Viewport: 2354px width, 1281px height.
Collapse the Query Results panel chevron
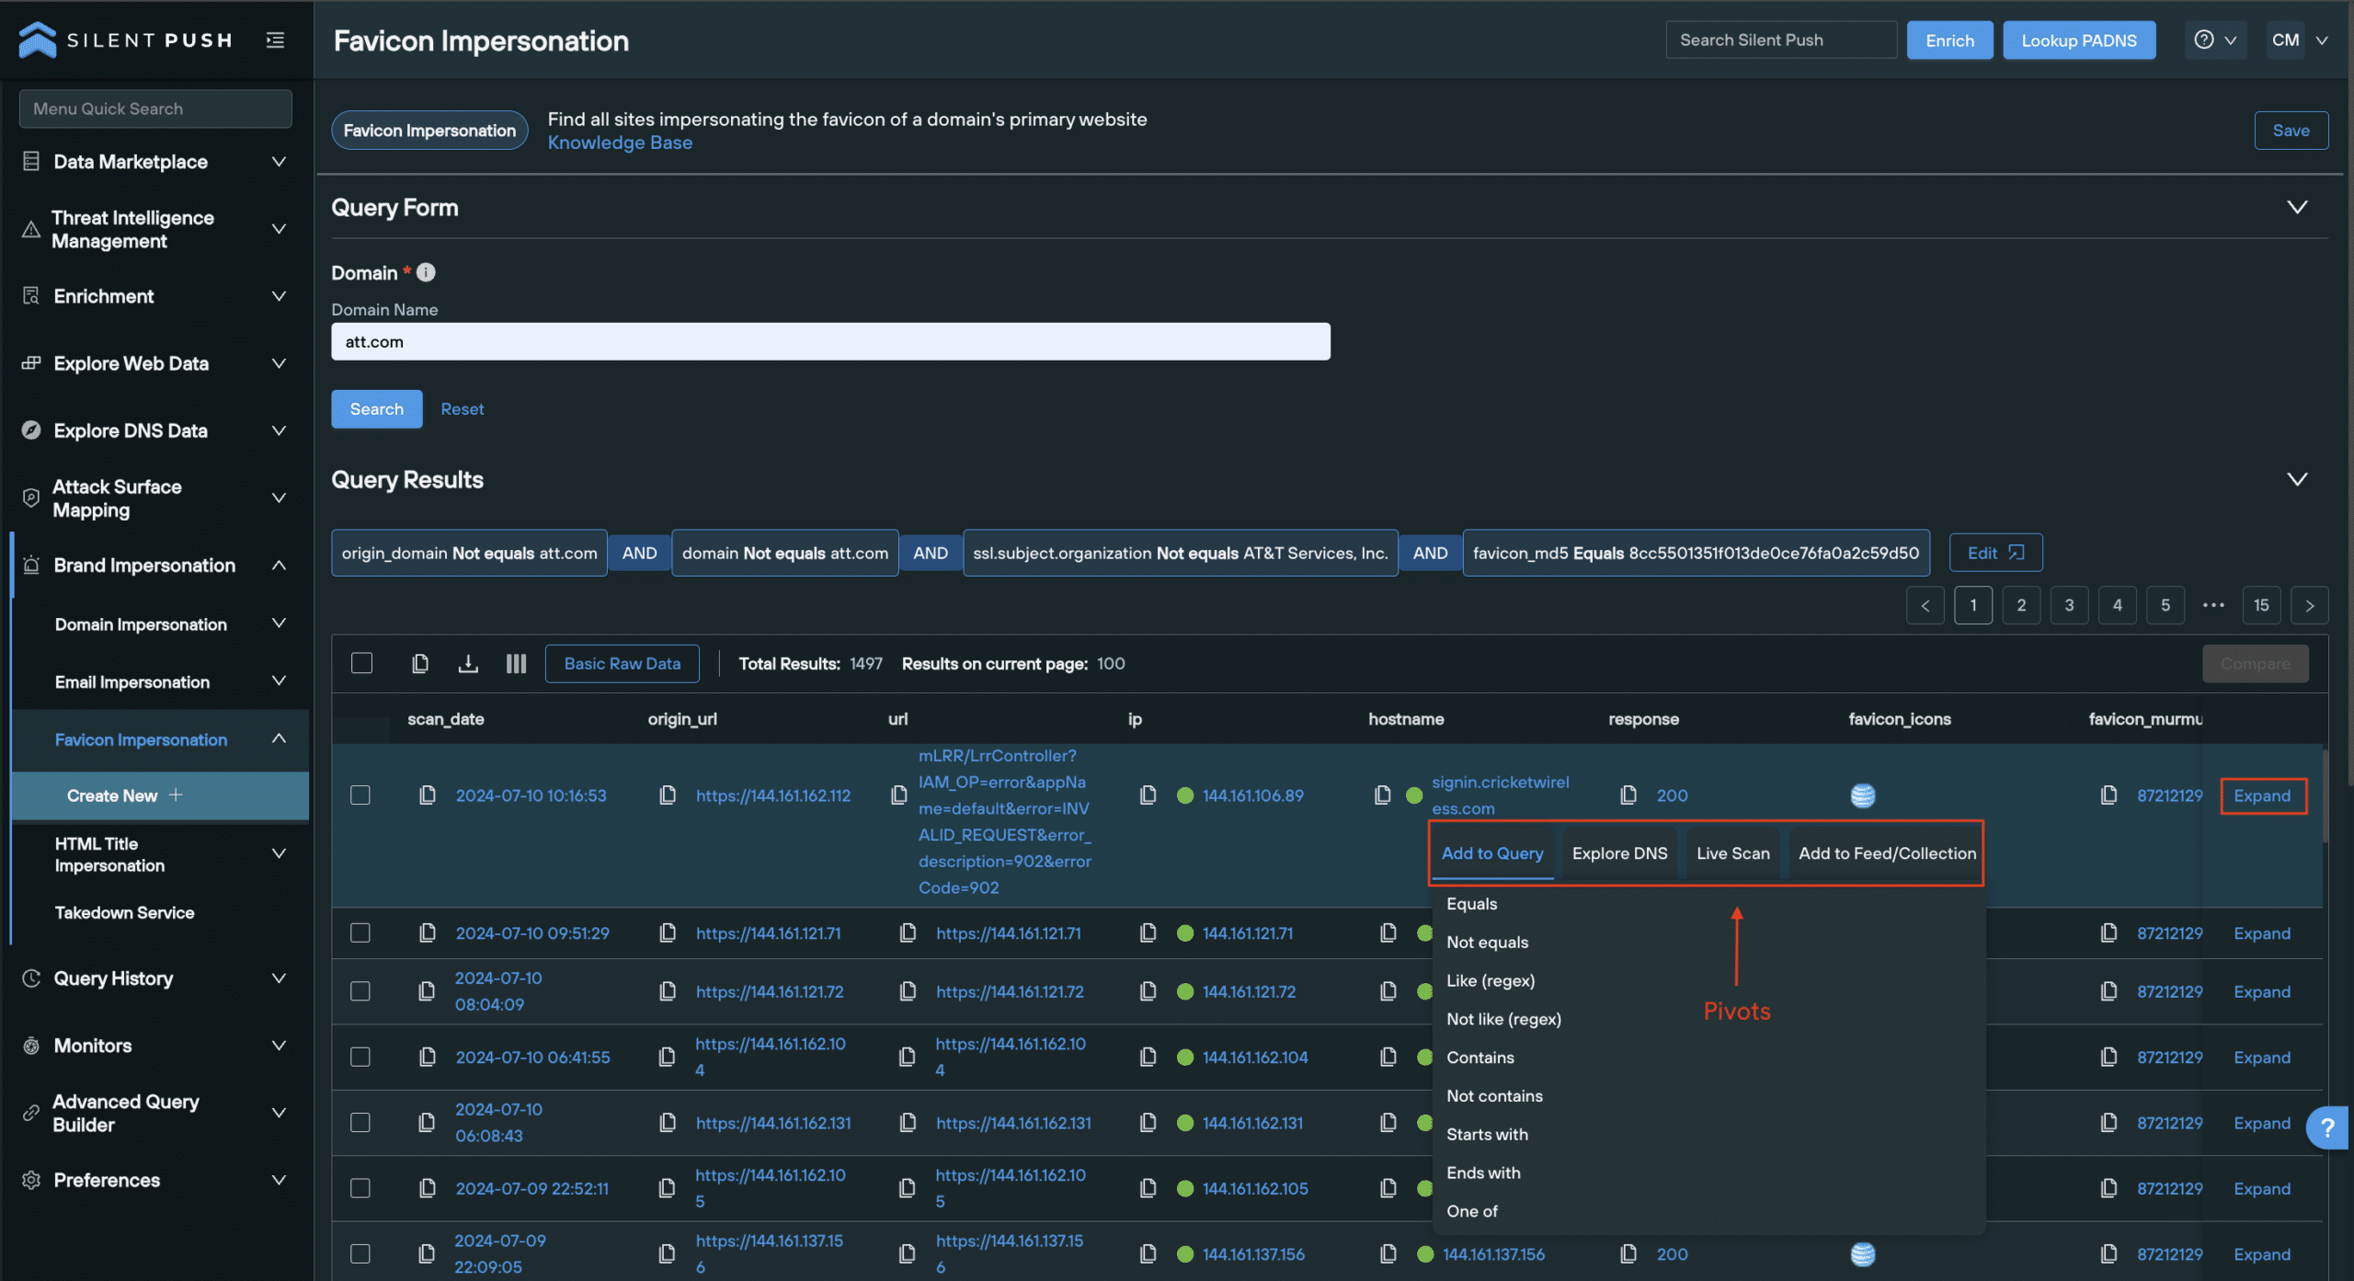pyautogui.click(x=2297, y=479)
